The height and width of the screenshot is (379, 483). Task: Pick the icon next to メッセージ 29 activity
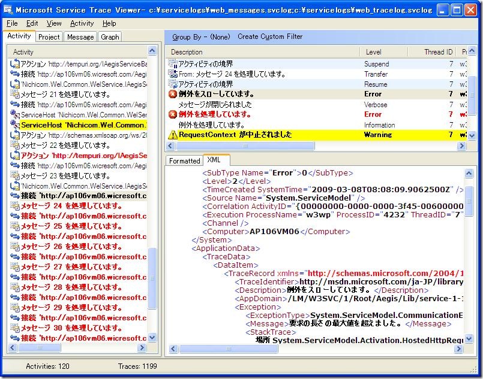tap(15, 307)
